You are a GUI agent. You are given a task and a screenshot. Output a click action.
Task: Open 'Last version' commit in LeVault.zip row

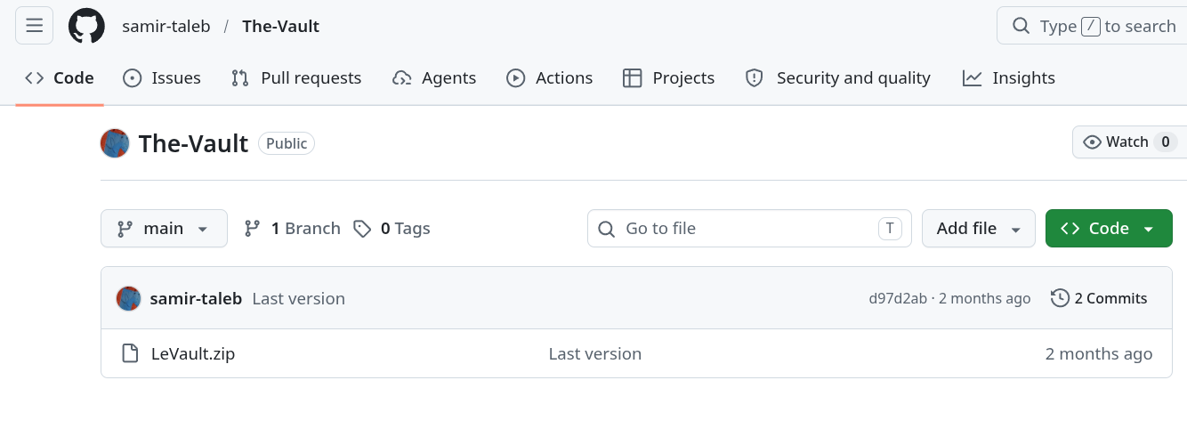coord(595,354)
